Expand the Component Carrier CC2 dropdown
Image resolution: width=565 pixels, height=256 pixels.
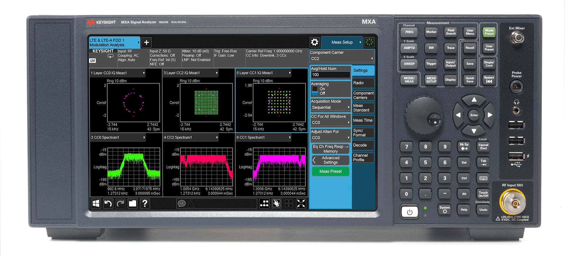342,59
